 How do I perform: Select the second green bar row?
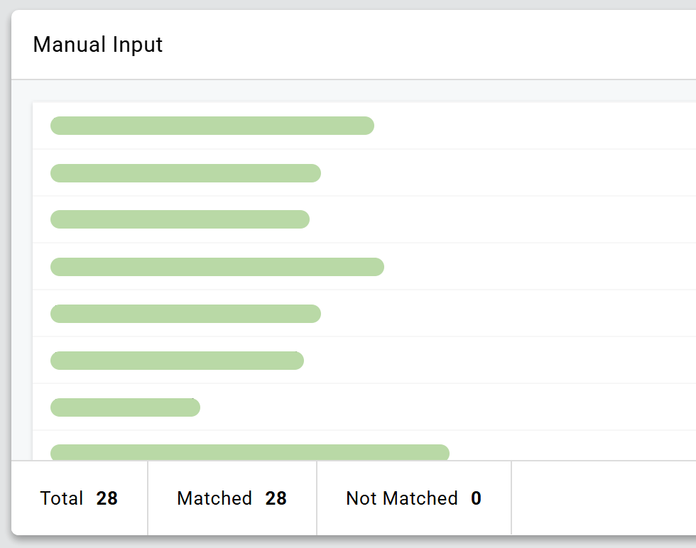pyautogui.click(x=185, y=173)
